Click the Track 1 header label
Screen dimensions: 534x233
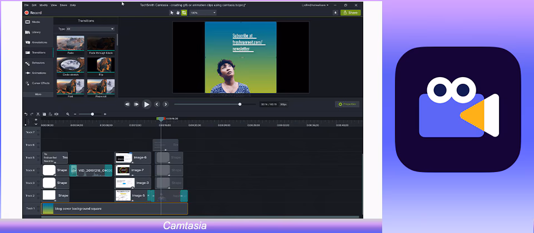(x=31, y=209)
